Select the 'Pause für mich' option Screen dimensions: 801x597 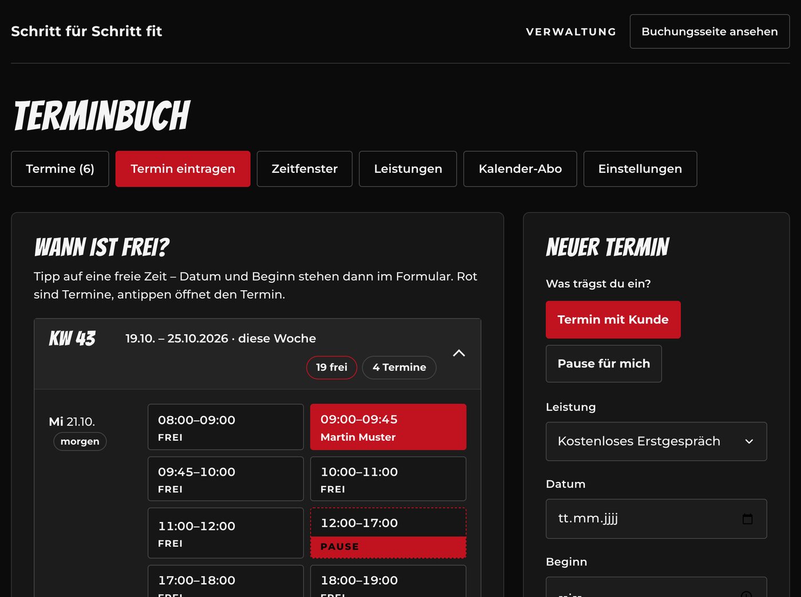tap(604, 363)
